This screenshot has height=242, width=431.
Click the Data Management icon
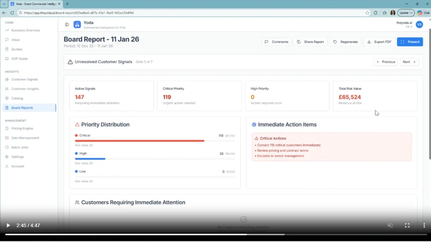coord(7,138)
